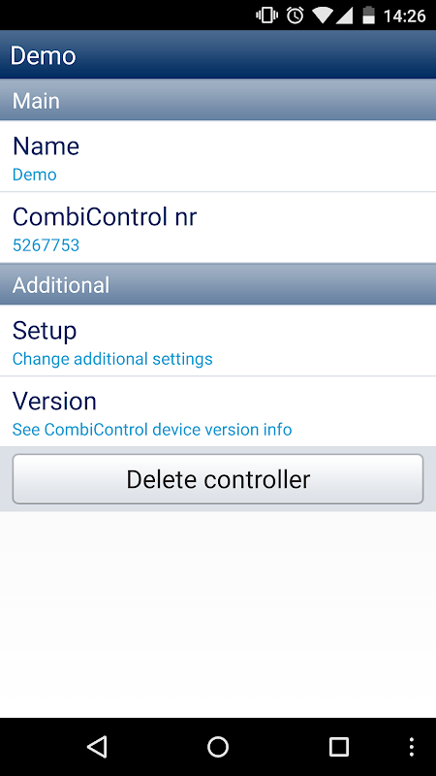The height and width of the screenshot is (776, 436).
Task: Open the CombiControl nr setting
Action: pyautogui.click(x=218, y=228)
